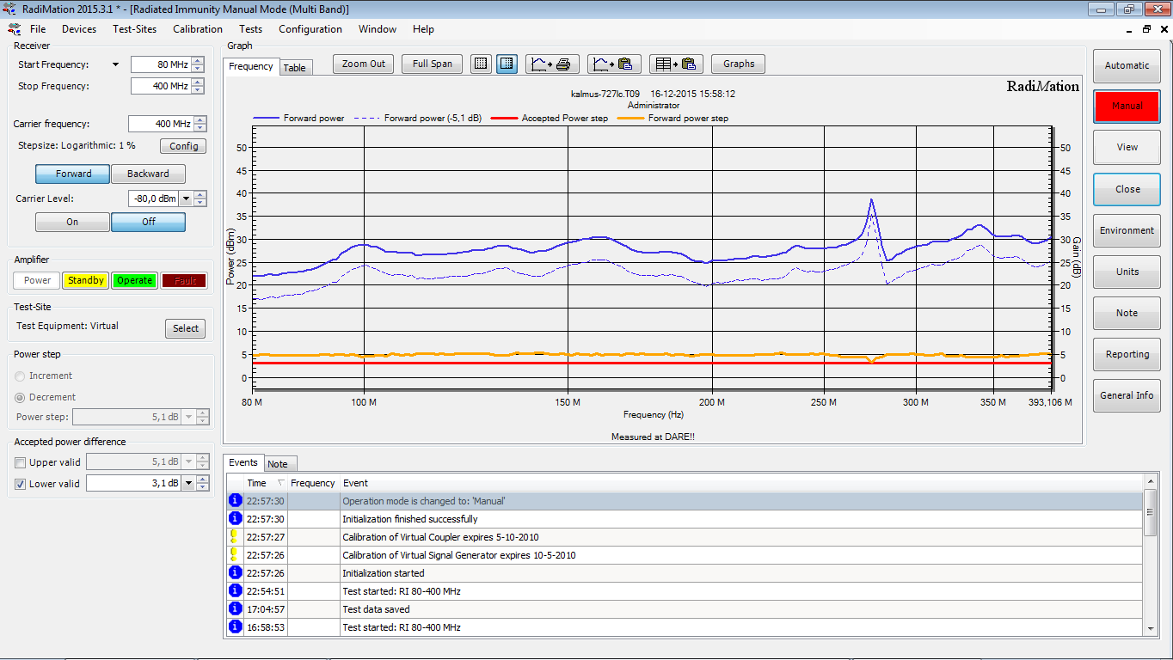This screenshot has width=1173, height=660.
Task: Increase Lower valid value with spinner up
Action: click(x=203, y=480)
